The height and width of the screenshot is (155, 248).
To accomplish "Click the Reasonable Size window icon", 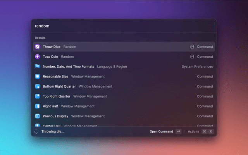I will [x=38, y=77].
